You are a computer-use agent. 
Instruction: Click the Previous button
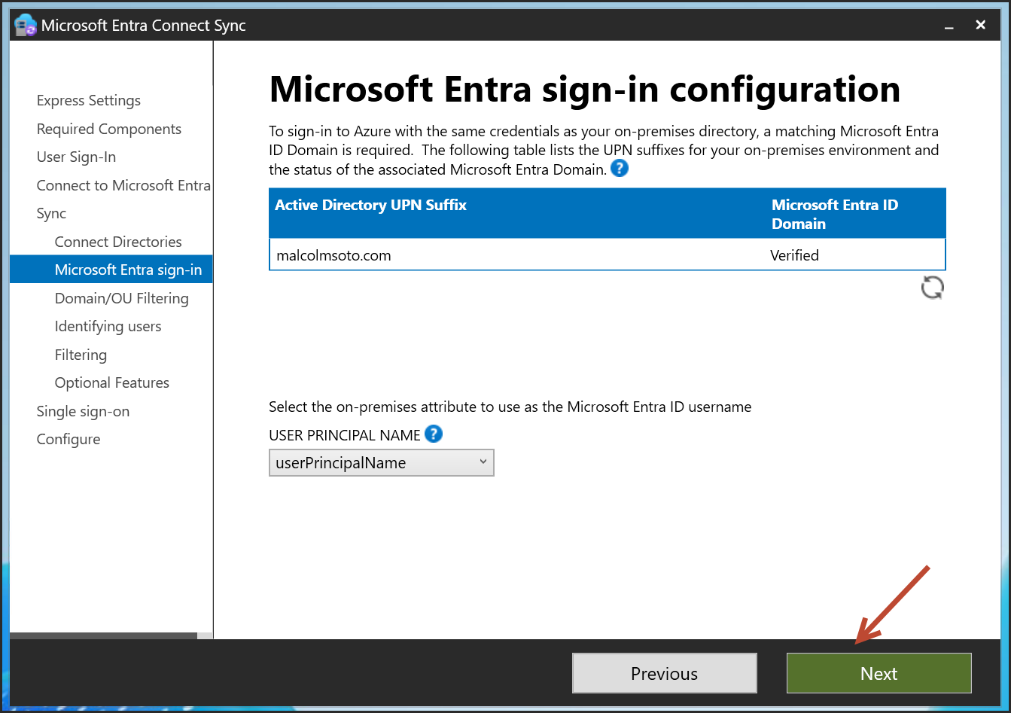pos(664,673)
